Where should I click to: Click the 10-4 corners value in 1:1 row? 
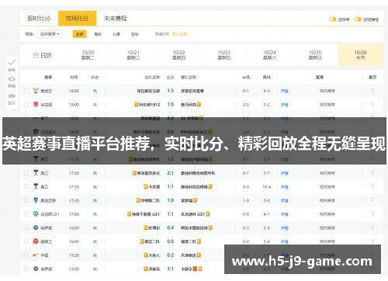click(x=267, y=187)
